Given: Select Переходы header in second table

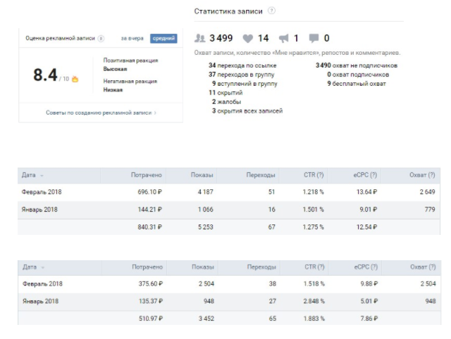Looking at the screenshot, I should 261,267.
